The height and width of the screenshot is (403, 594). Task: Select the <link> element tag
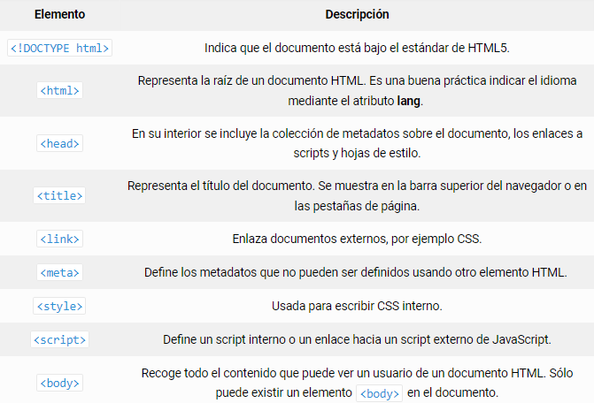point(60,238)
